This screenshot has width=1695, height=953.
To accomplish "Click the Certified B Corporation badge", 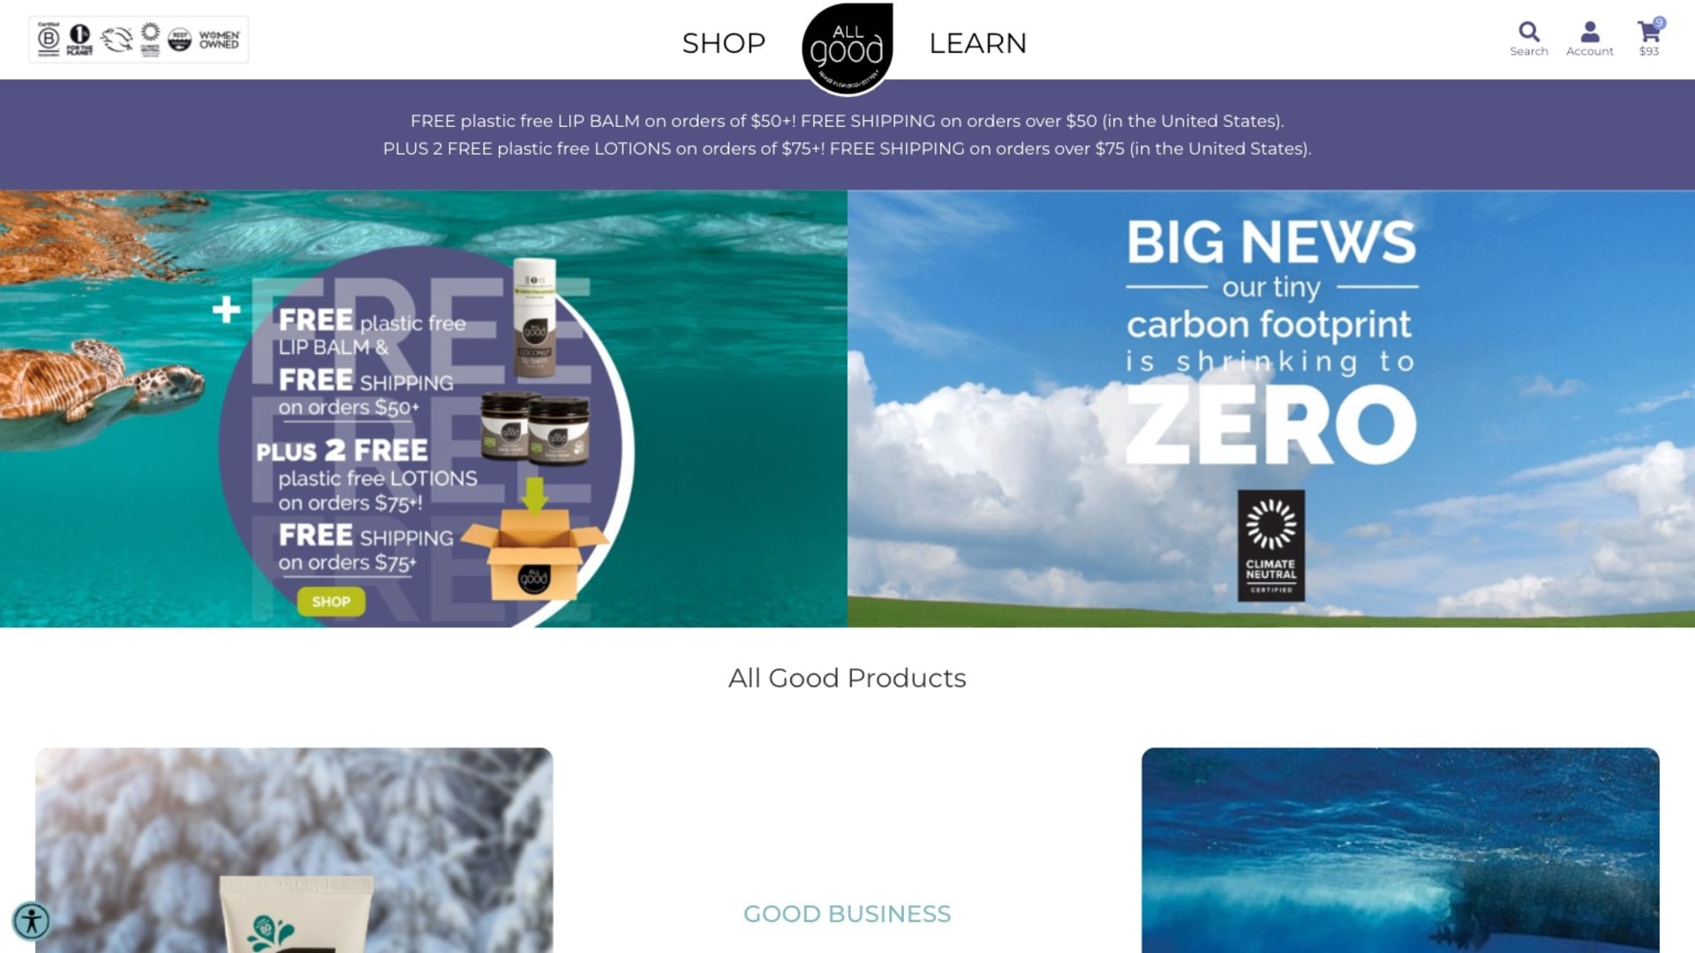I will [x=49, y=39].
